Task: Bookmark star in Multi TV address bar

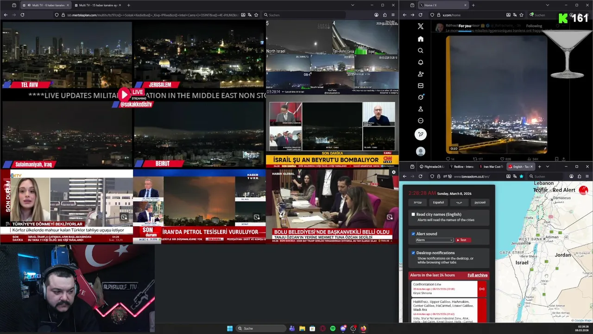Action: point(256,15)
